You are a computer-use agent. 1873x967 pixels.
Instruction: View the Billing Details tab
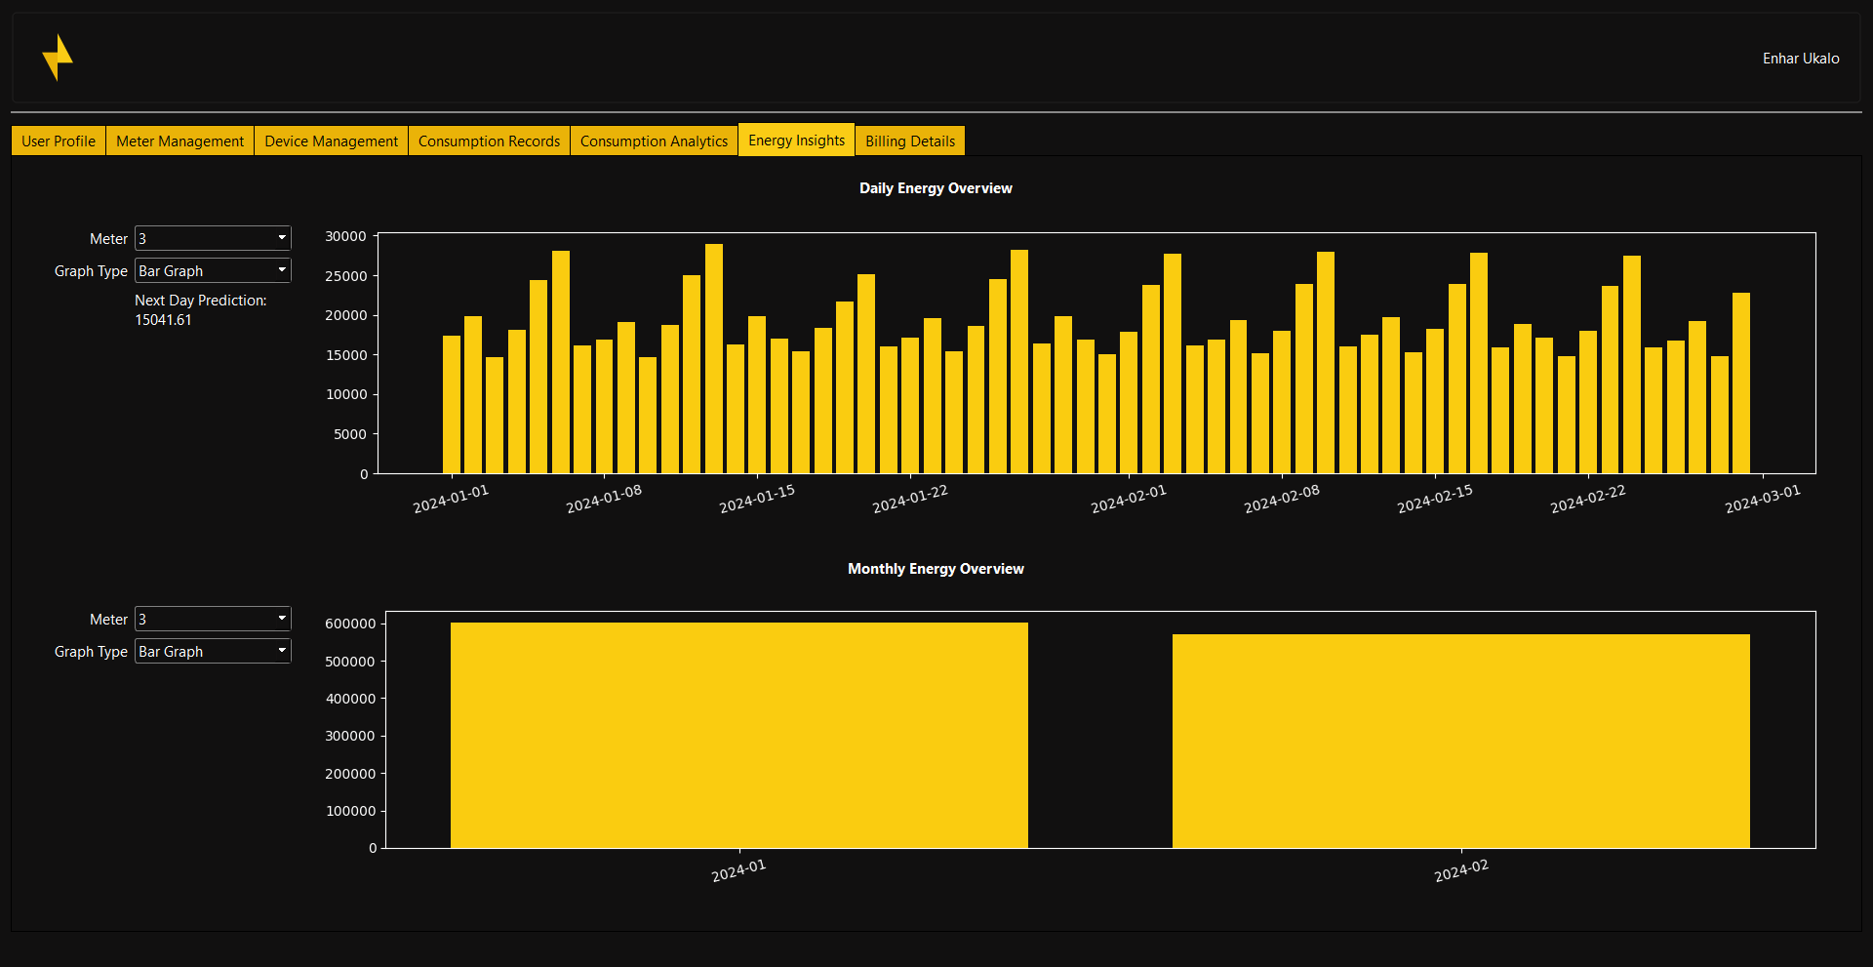910,141
